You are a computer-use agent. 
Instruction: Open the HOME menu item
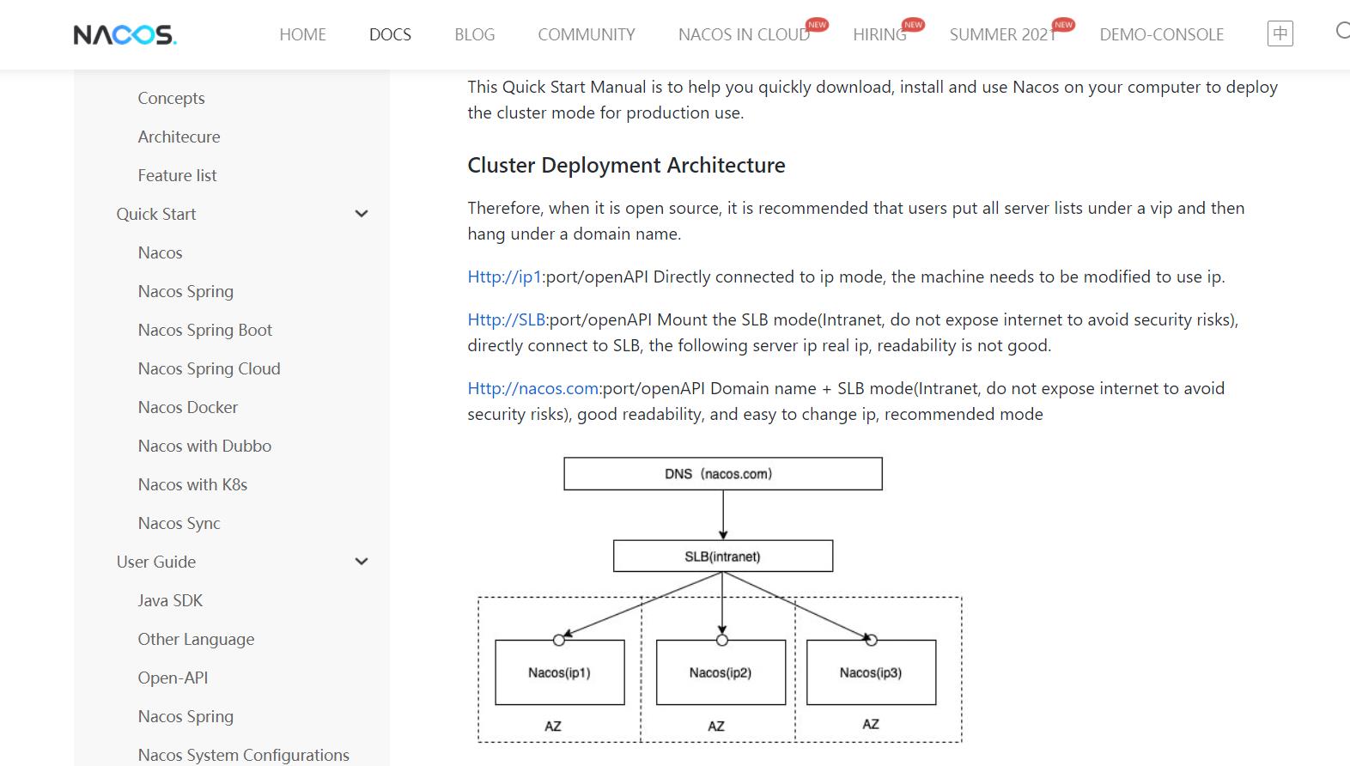302,34
